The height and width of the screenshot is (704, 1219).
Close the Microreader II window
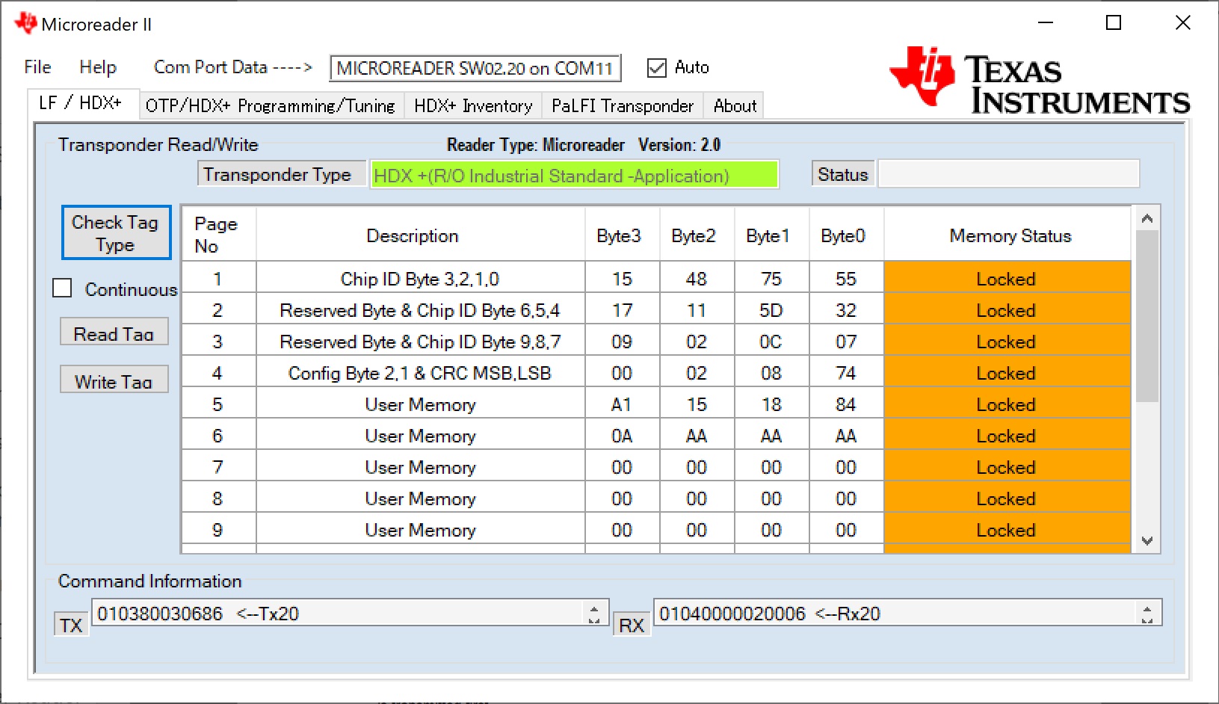[1182, 22]
